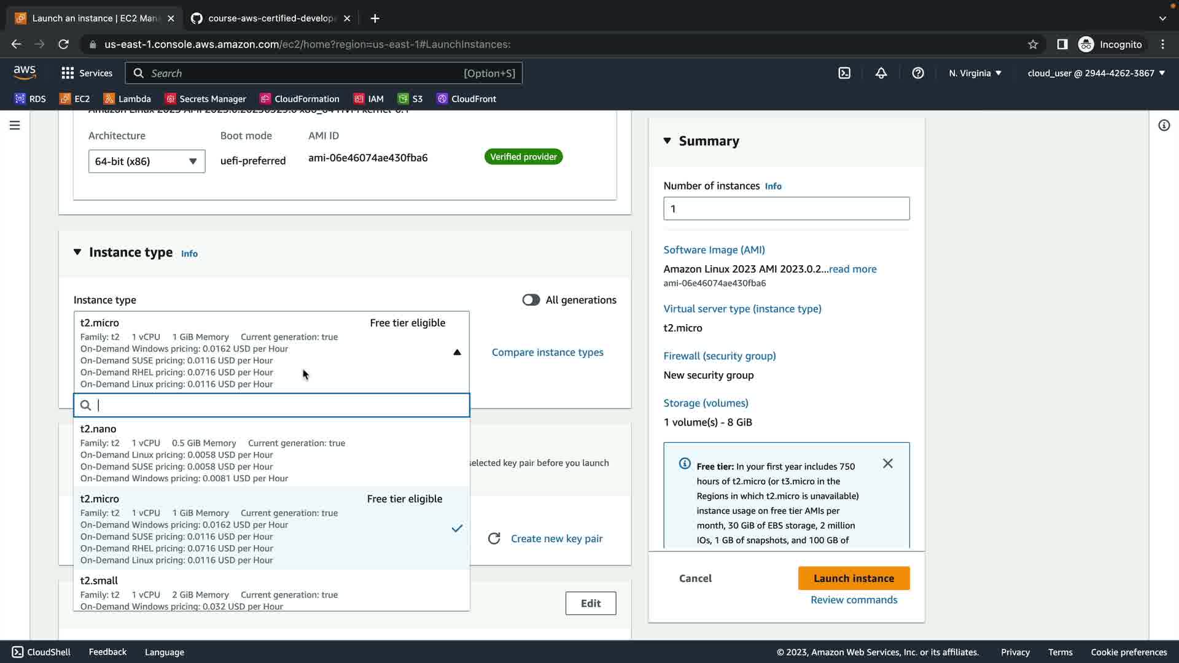Collapse the Instance type section

(x=77, y=252)
